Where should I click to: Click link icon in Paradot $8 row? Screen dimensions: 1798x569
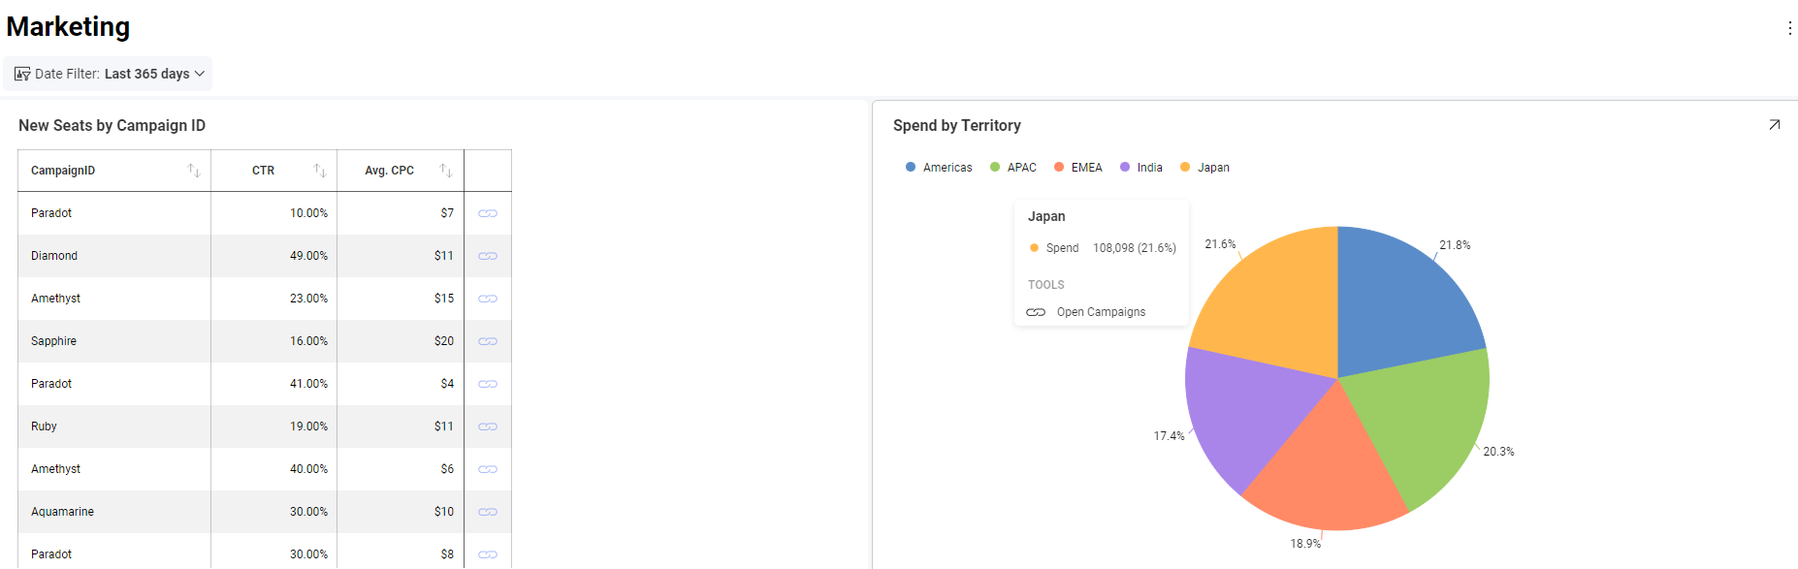[488, 554]
